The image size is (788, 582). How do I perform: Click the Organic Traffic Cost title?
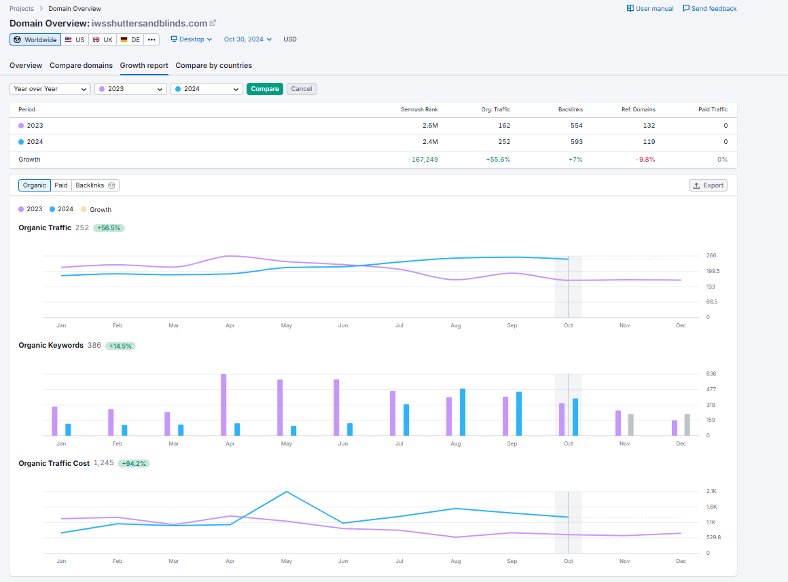click(x=54, y=463)
